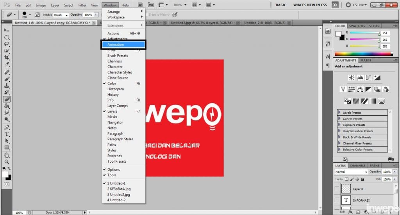This screenshot has height=215, width=400.
Task: Expand Exposure Presets
Action: tap(339, 125)
